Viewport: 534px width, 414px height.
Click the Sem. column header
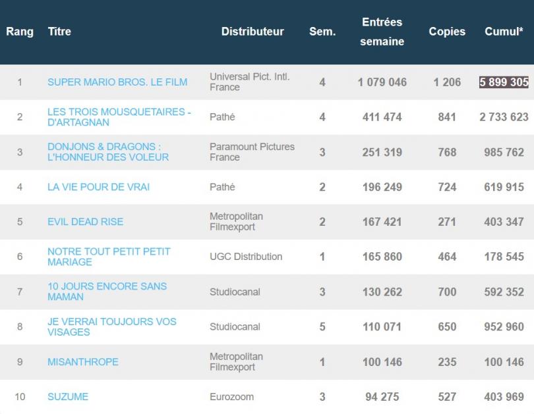[x=322, y=32]
